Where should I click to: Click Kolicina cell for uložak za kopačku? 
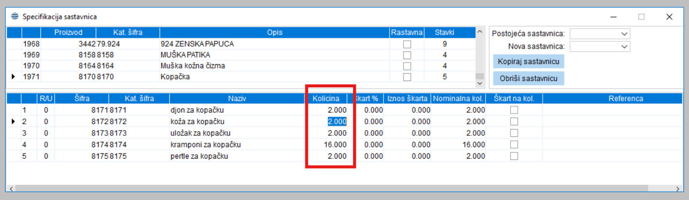[331, 133]
